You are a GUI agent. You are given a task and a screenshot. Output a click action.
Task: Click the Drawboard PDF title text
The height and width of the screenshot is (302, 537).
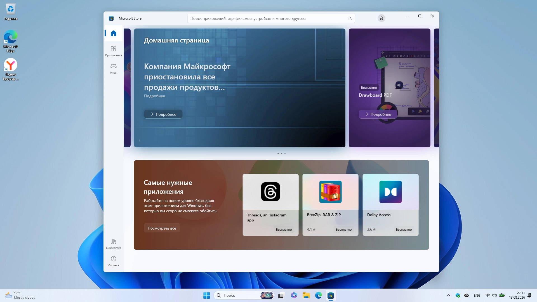click(x=375, y=95)
